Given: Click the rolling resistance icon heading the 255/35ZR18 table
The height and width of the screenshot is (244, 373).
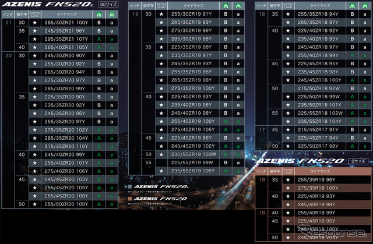Looking at the screenshot, I should coord(352,6).
